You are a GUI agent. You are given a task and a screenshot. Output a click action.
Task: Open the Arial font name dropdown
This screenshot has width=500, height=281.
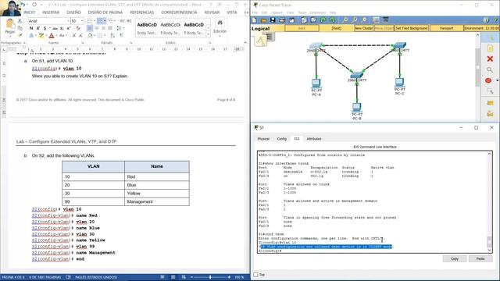[68, 21]
